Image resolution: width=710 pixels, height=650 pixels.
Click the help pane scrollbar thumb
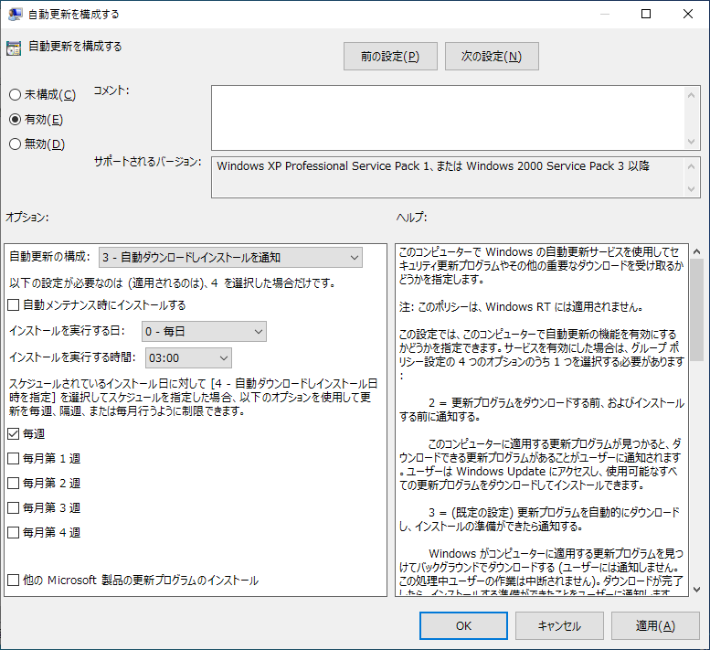coord(697,310)
